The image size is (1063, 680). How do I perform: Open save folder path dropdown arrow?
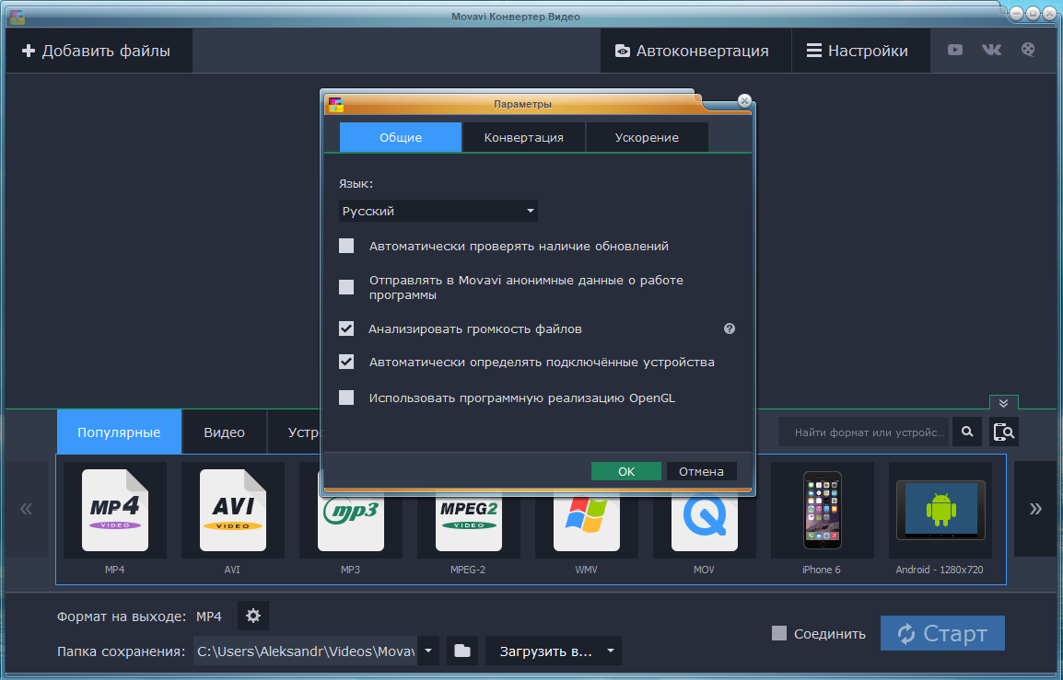428,651
